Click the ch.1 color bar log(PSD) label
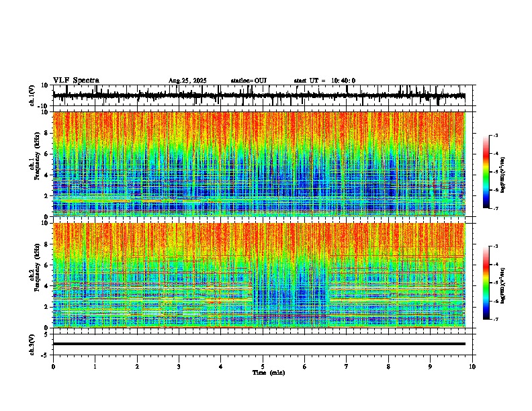This screenshot has width=532, height=411. point(502,175)
